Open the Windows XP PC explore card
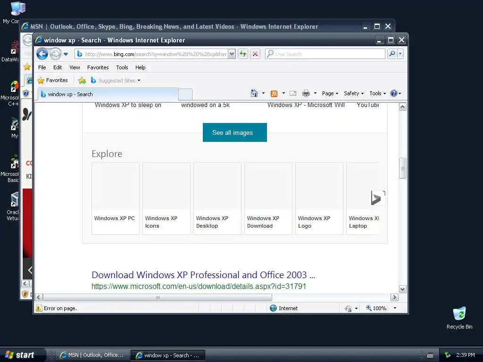 point(116,198)
